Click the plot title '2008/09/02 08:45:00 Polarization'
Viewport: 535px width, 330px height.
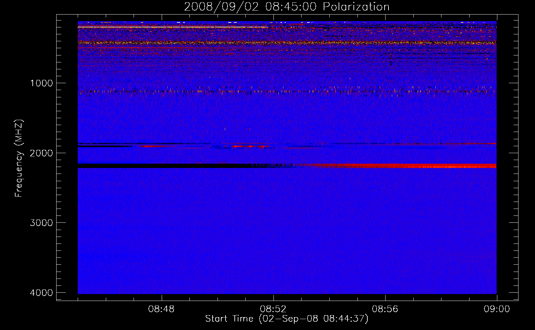tap(287, 7)
